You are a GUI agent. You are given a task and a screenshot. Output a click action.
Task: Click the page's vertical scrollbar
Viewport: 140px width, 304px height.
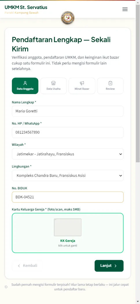pos(138,83)
